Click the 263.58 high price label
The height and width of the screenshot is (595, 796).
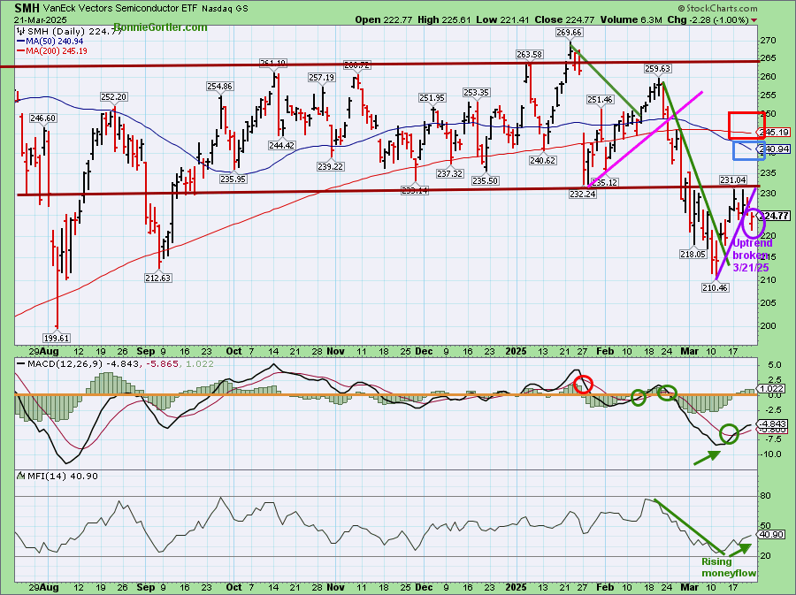tap(530, 54)
